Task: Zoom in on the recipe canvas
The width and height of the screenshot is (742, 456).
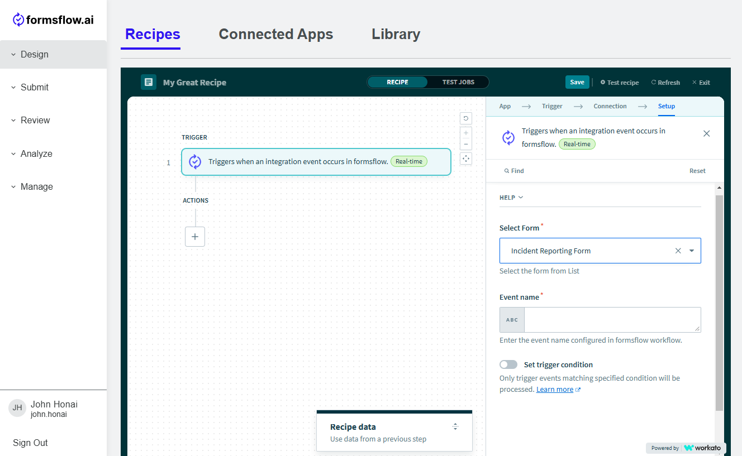Action: [x=466, y=133]
